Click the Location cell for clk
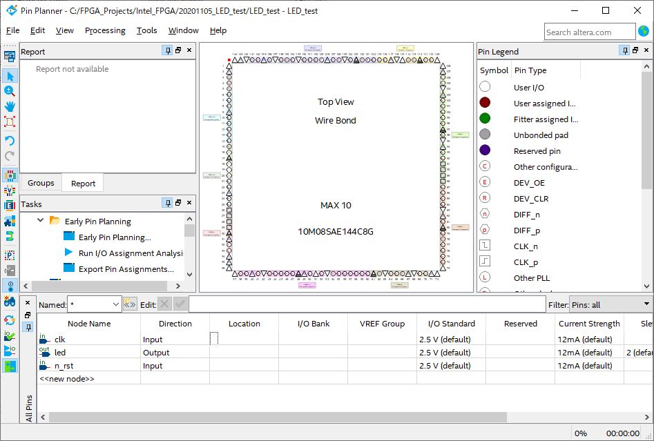This screenshot has height=441, width=654. pyautogui.click(x=244, y=339)
